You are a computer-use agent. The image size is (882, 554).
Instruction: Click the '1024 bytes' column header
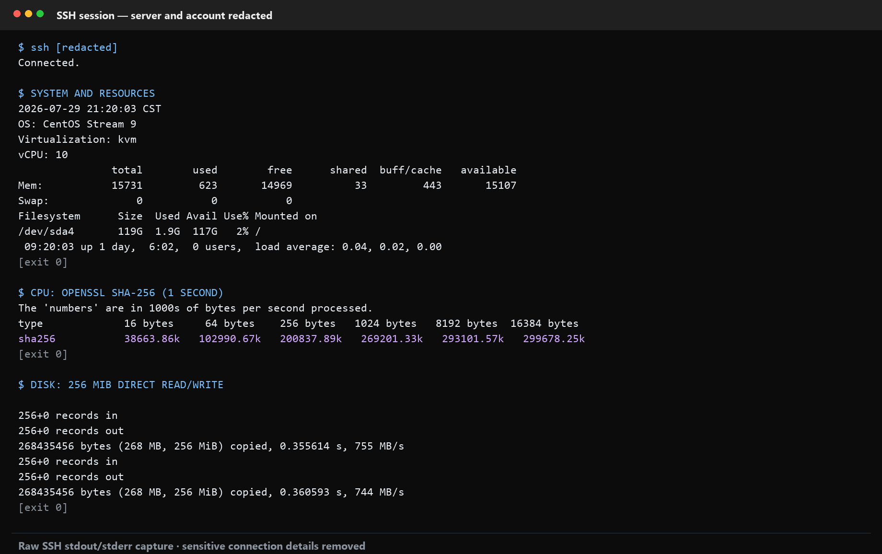386,323
